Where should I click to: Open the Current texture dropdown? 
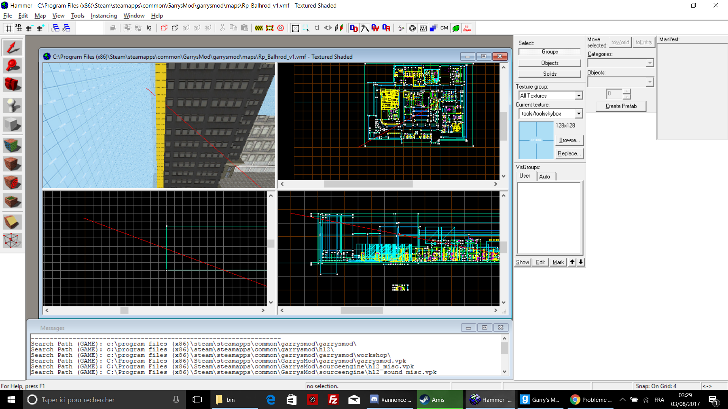pos(579,114)
